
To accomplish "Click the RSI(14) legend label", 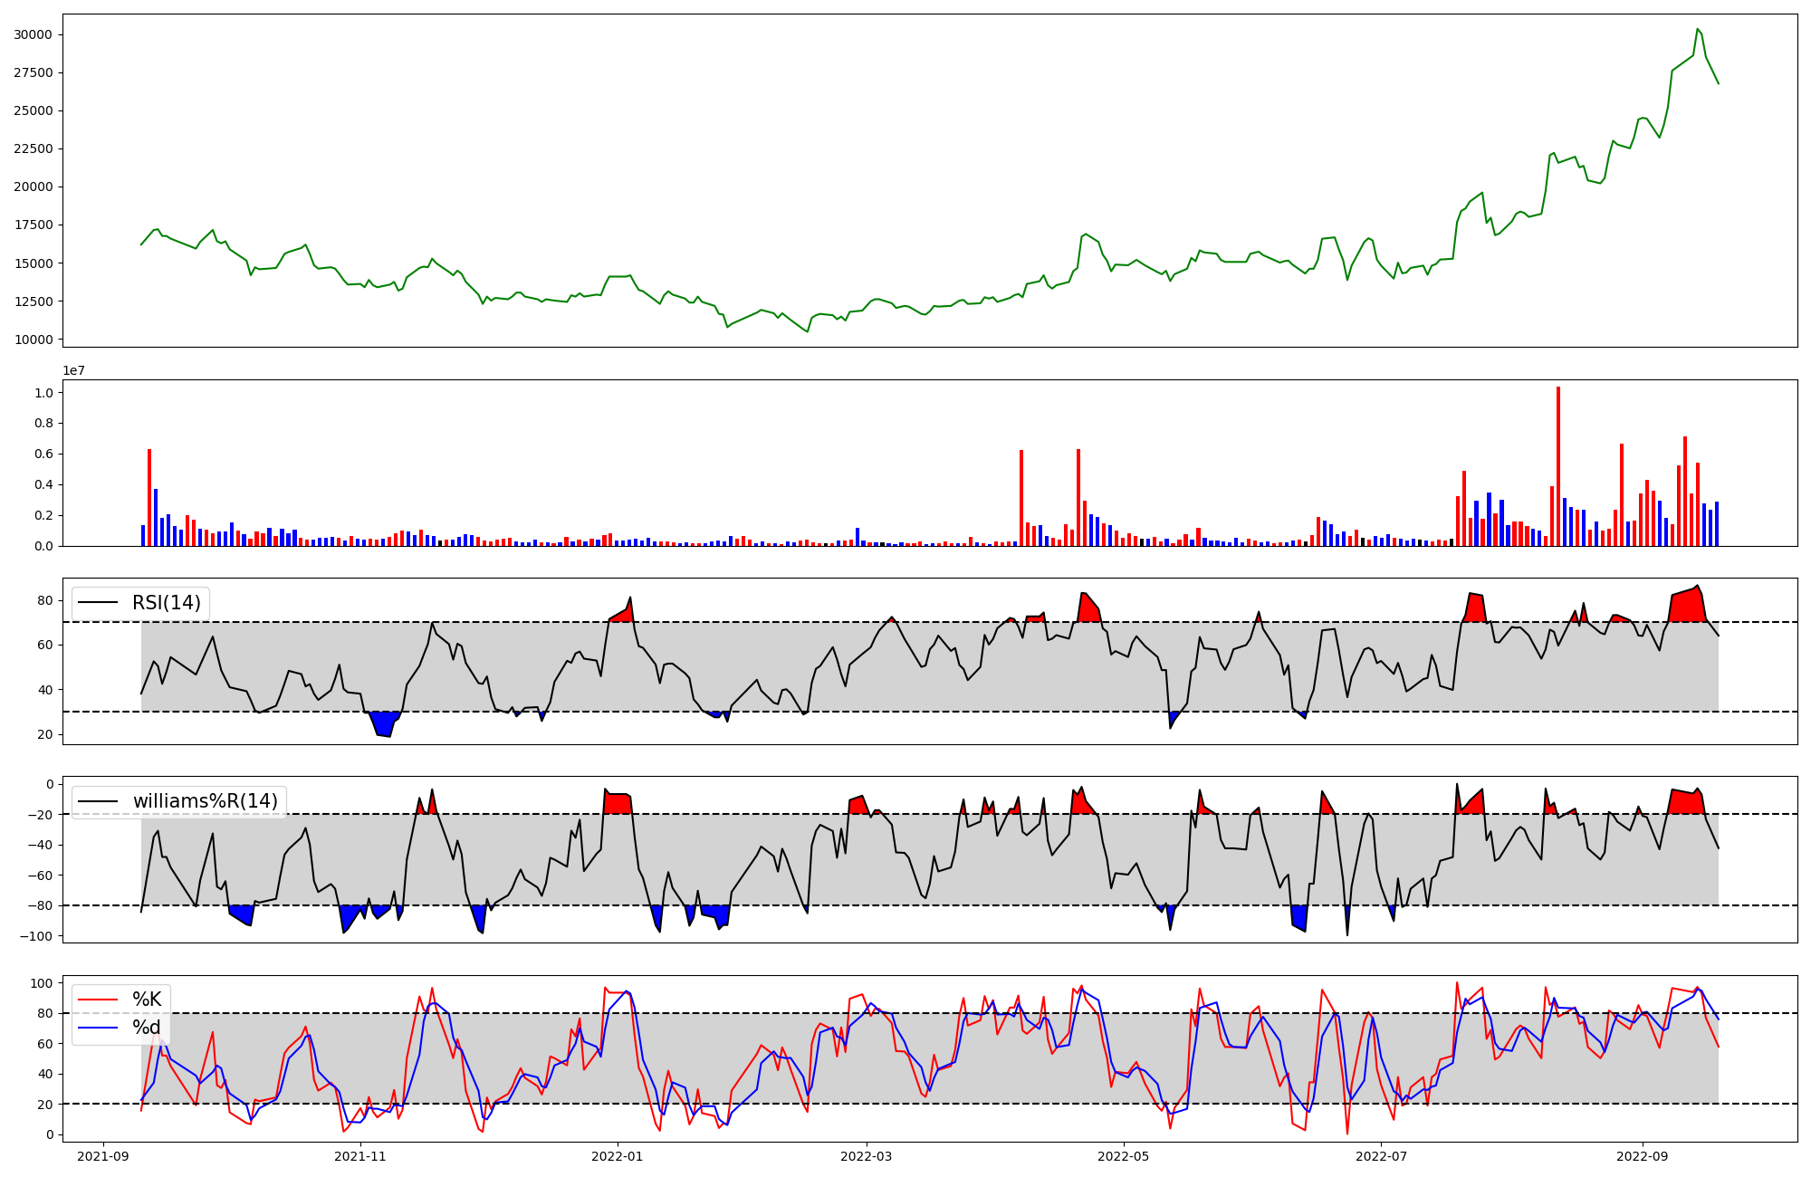I will tap(167, 603).
